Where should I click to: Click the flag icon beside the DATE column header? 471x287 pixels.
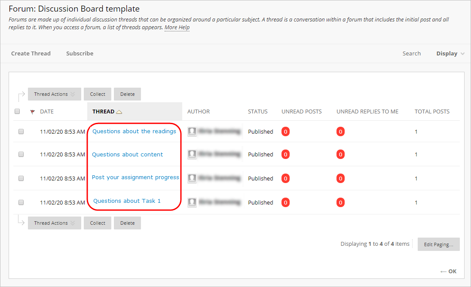[32, 111]
